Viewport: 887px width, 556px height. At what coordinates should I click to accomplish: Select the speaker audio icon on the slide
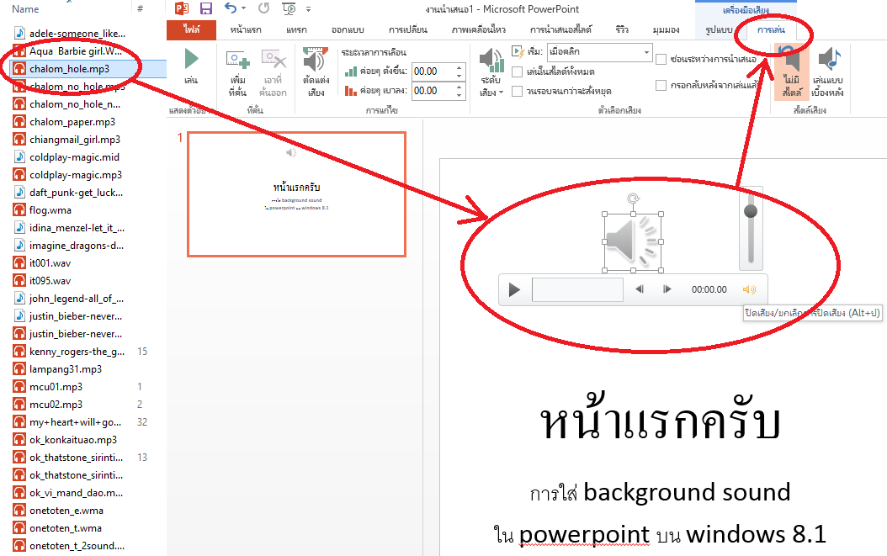[x=633, y=242]
